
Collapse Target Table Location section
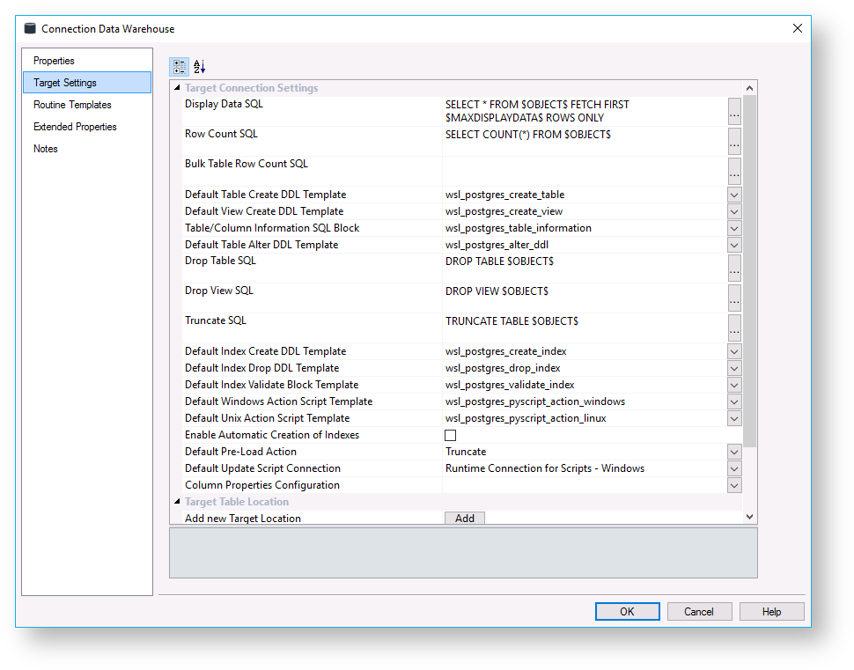pos(177,502)
